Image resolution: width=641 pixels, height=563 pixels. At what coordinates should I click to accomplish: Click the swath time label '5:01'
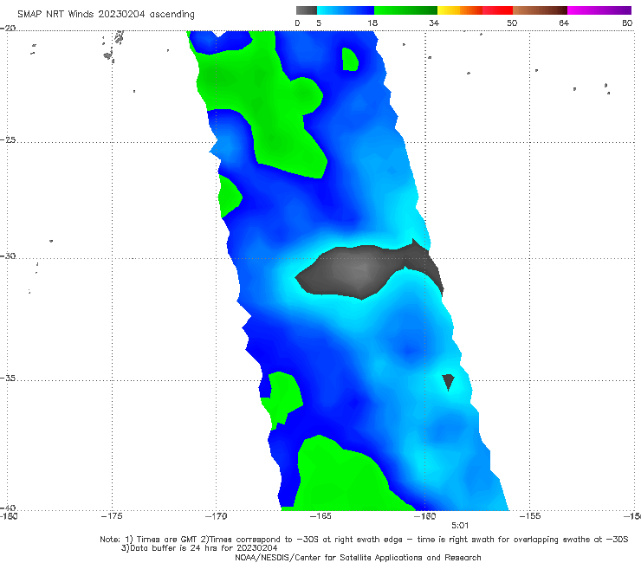(x=460, y=526)
